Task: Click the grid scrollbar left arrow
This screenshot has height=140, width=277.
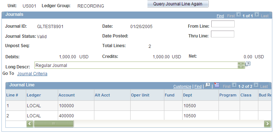Action: [x=30, y=124]
